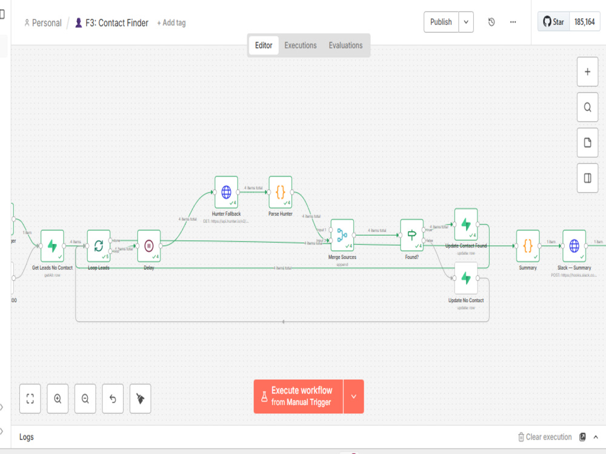Open the three-dot workflow options menu
This screenshot has width=606, height=454.
(x=513, y=22)
